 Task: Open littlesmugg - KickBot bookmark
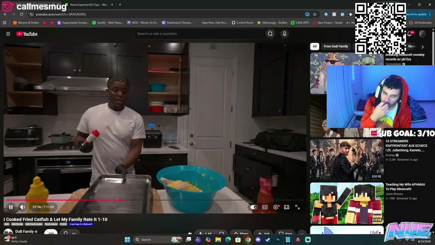click(272, 23)
